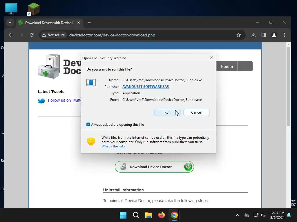
Task: Open Chrome's three-dot menu
Action: pos(284,35)
